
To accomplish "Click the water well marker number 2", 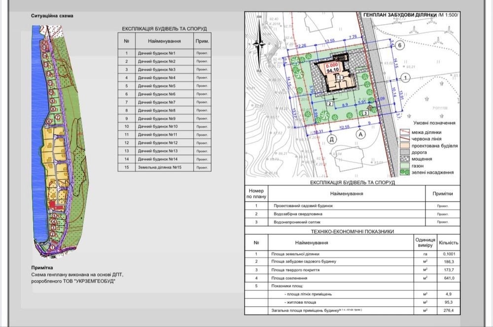I will pos(329,104).
